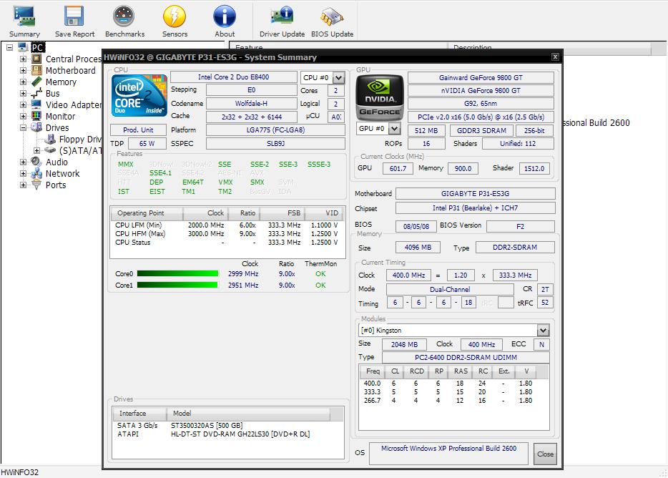The width and height of the screenshot is (668, 478).
Task: Open Benchmarks gauge icon
Action: click(124, 17)
